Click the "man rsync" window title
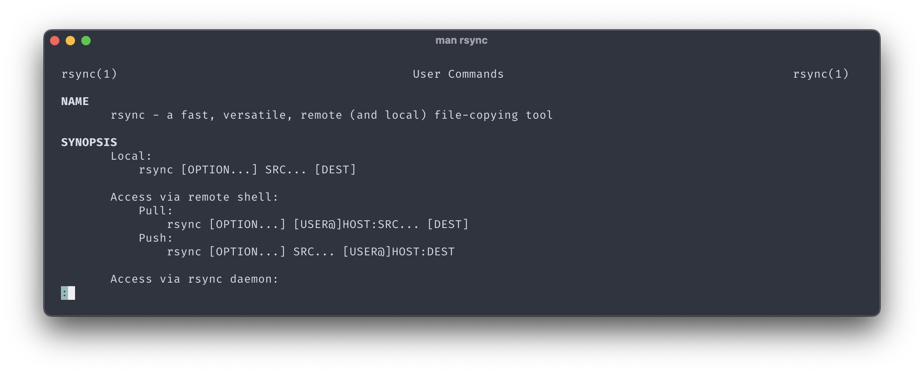 [x=461, y=41]
